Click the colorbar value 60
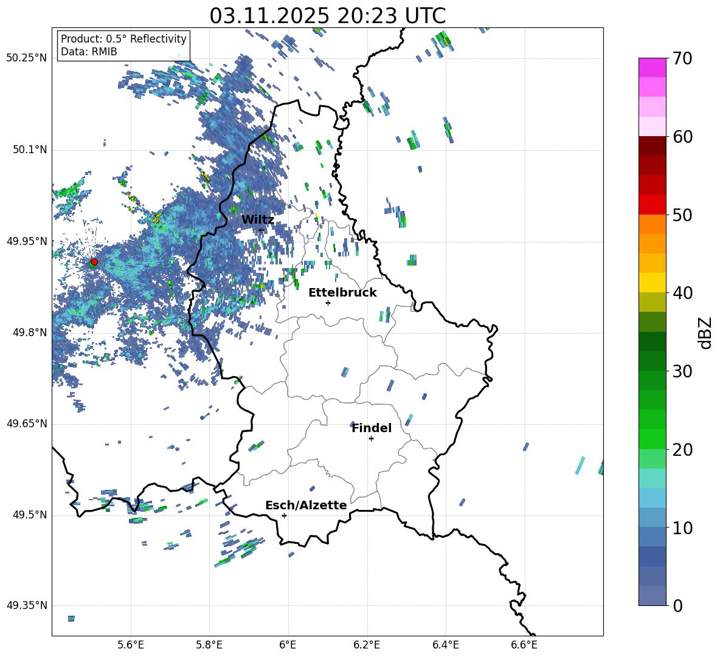Screen dimensions: 720x657 pos(682,137)
